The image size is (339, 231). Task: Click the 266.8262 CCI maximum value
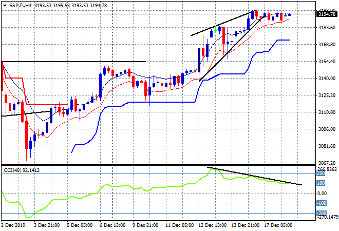click(327, 169)
